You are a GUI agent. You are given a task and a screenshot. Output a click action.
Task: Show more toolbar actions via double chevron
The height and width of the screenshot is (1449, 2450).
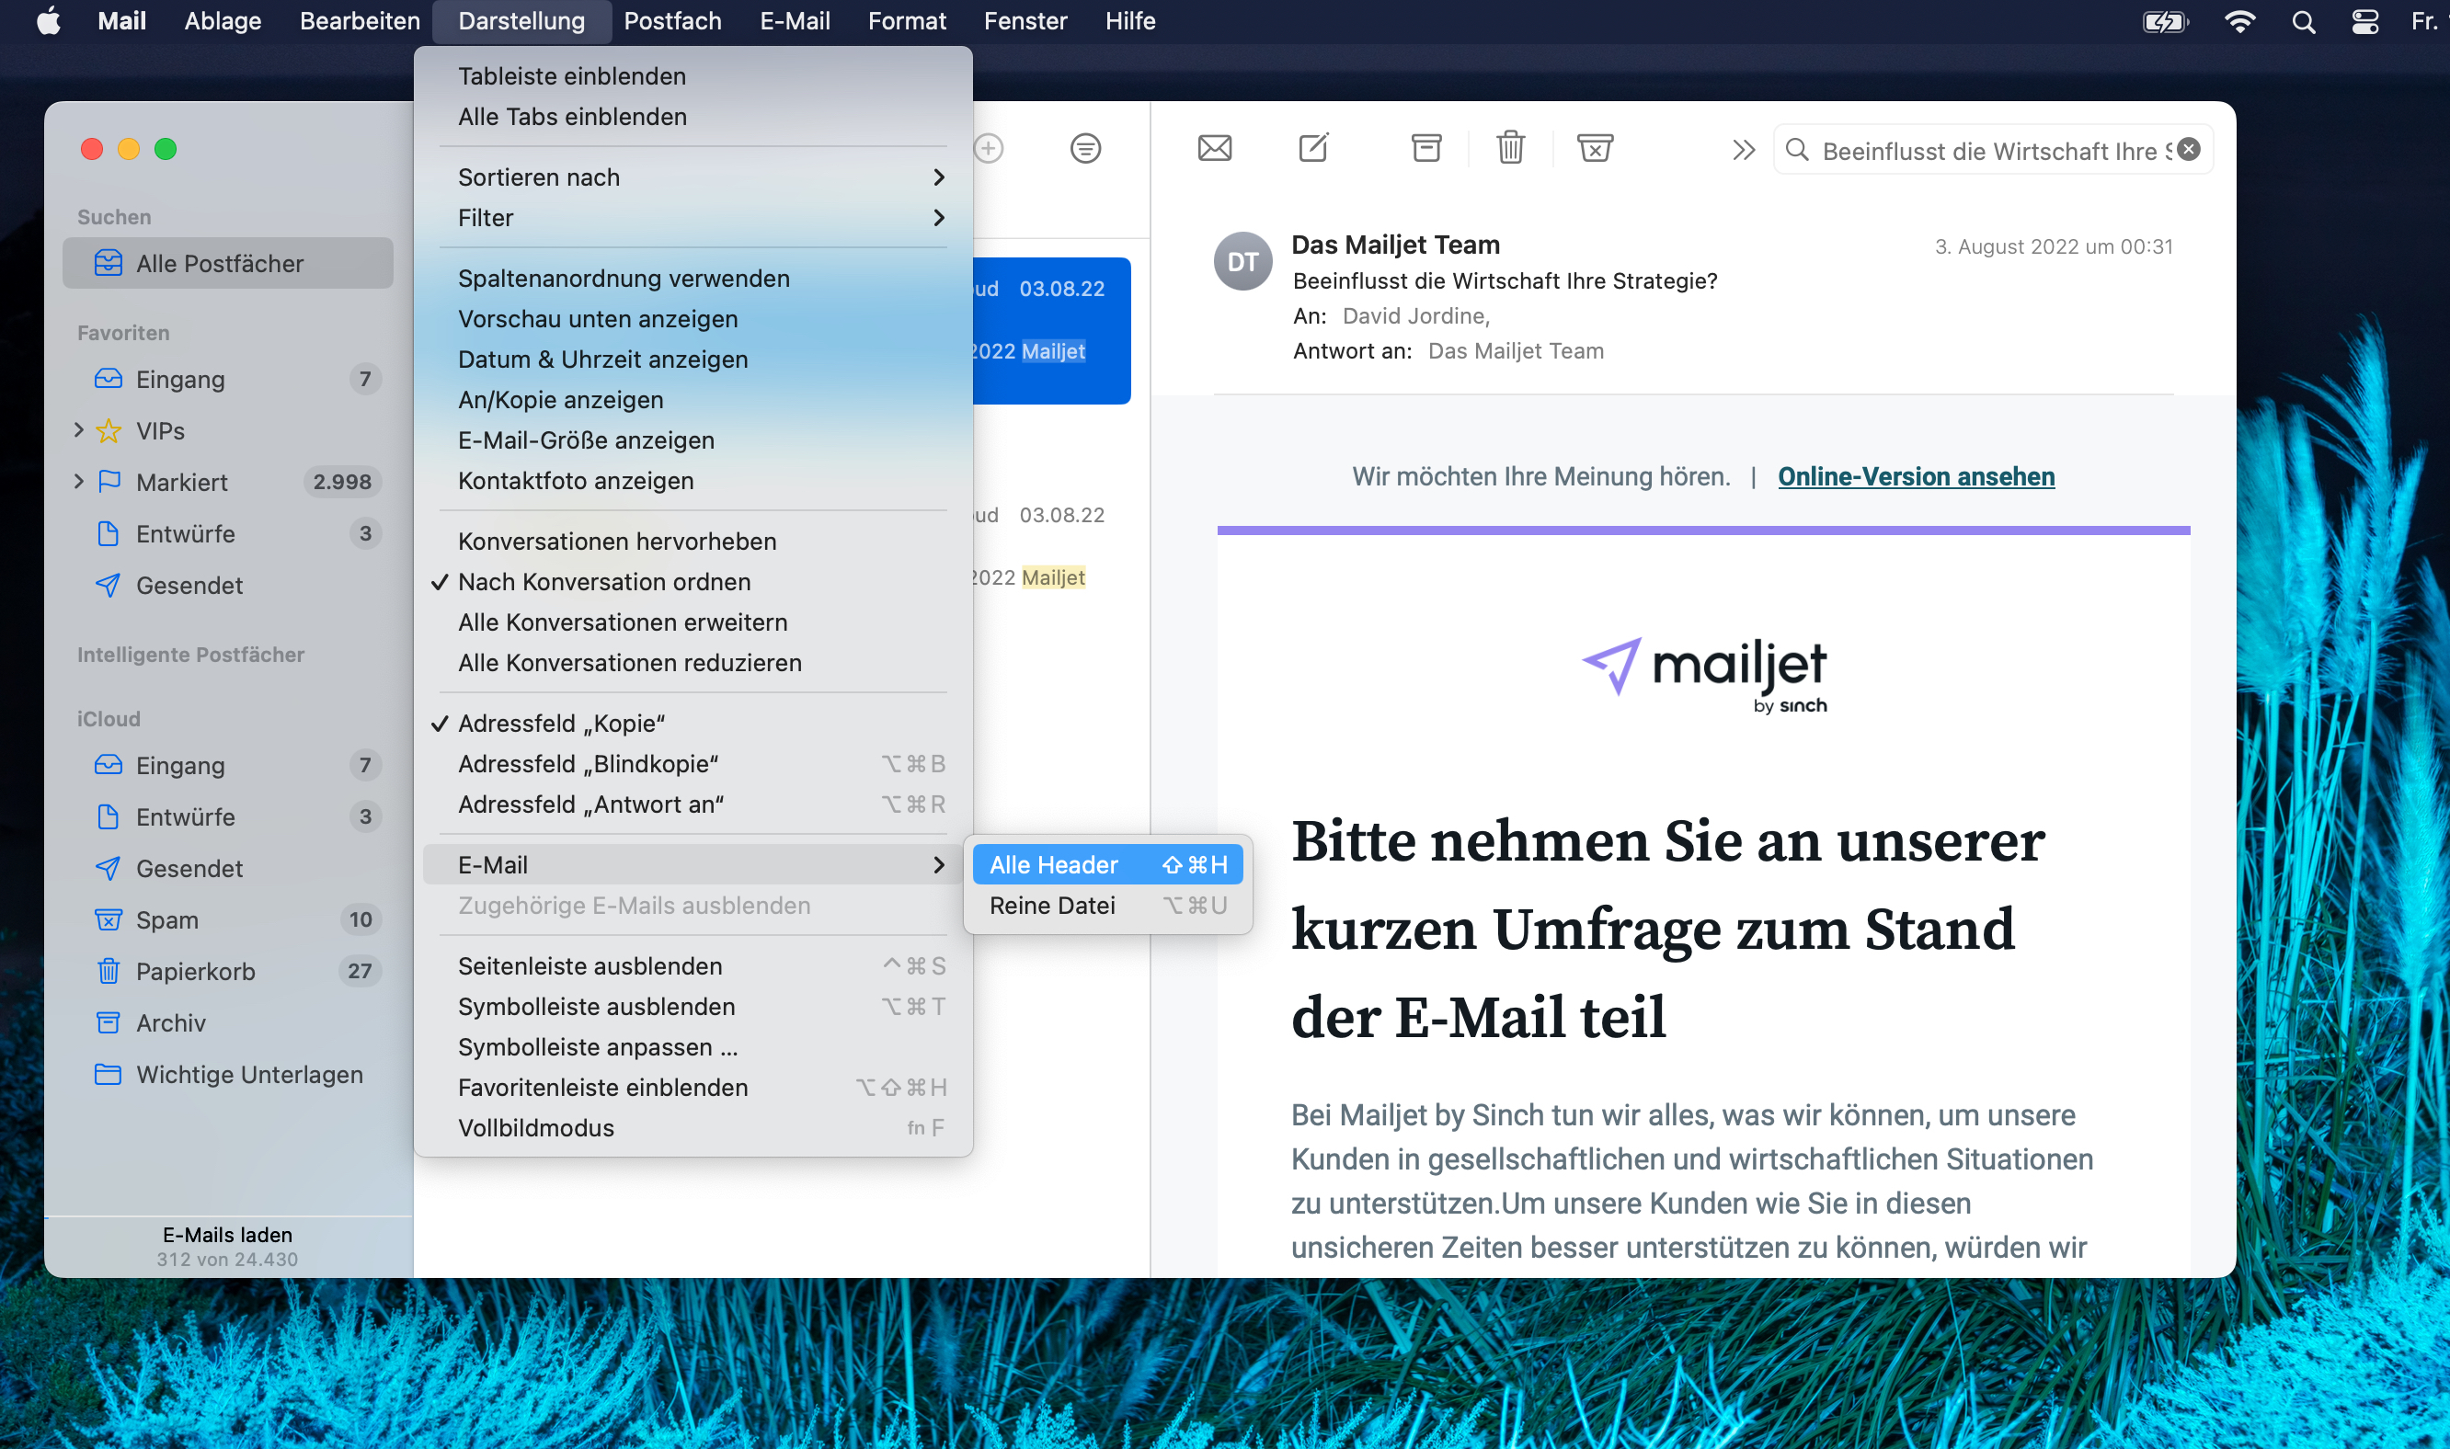click(1743, 148)
